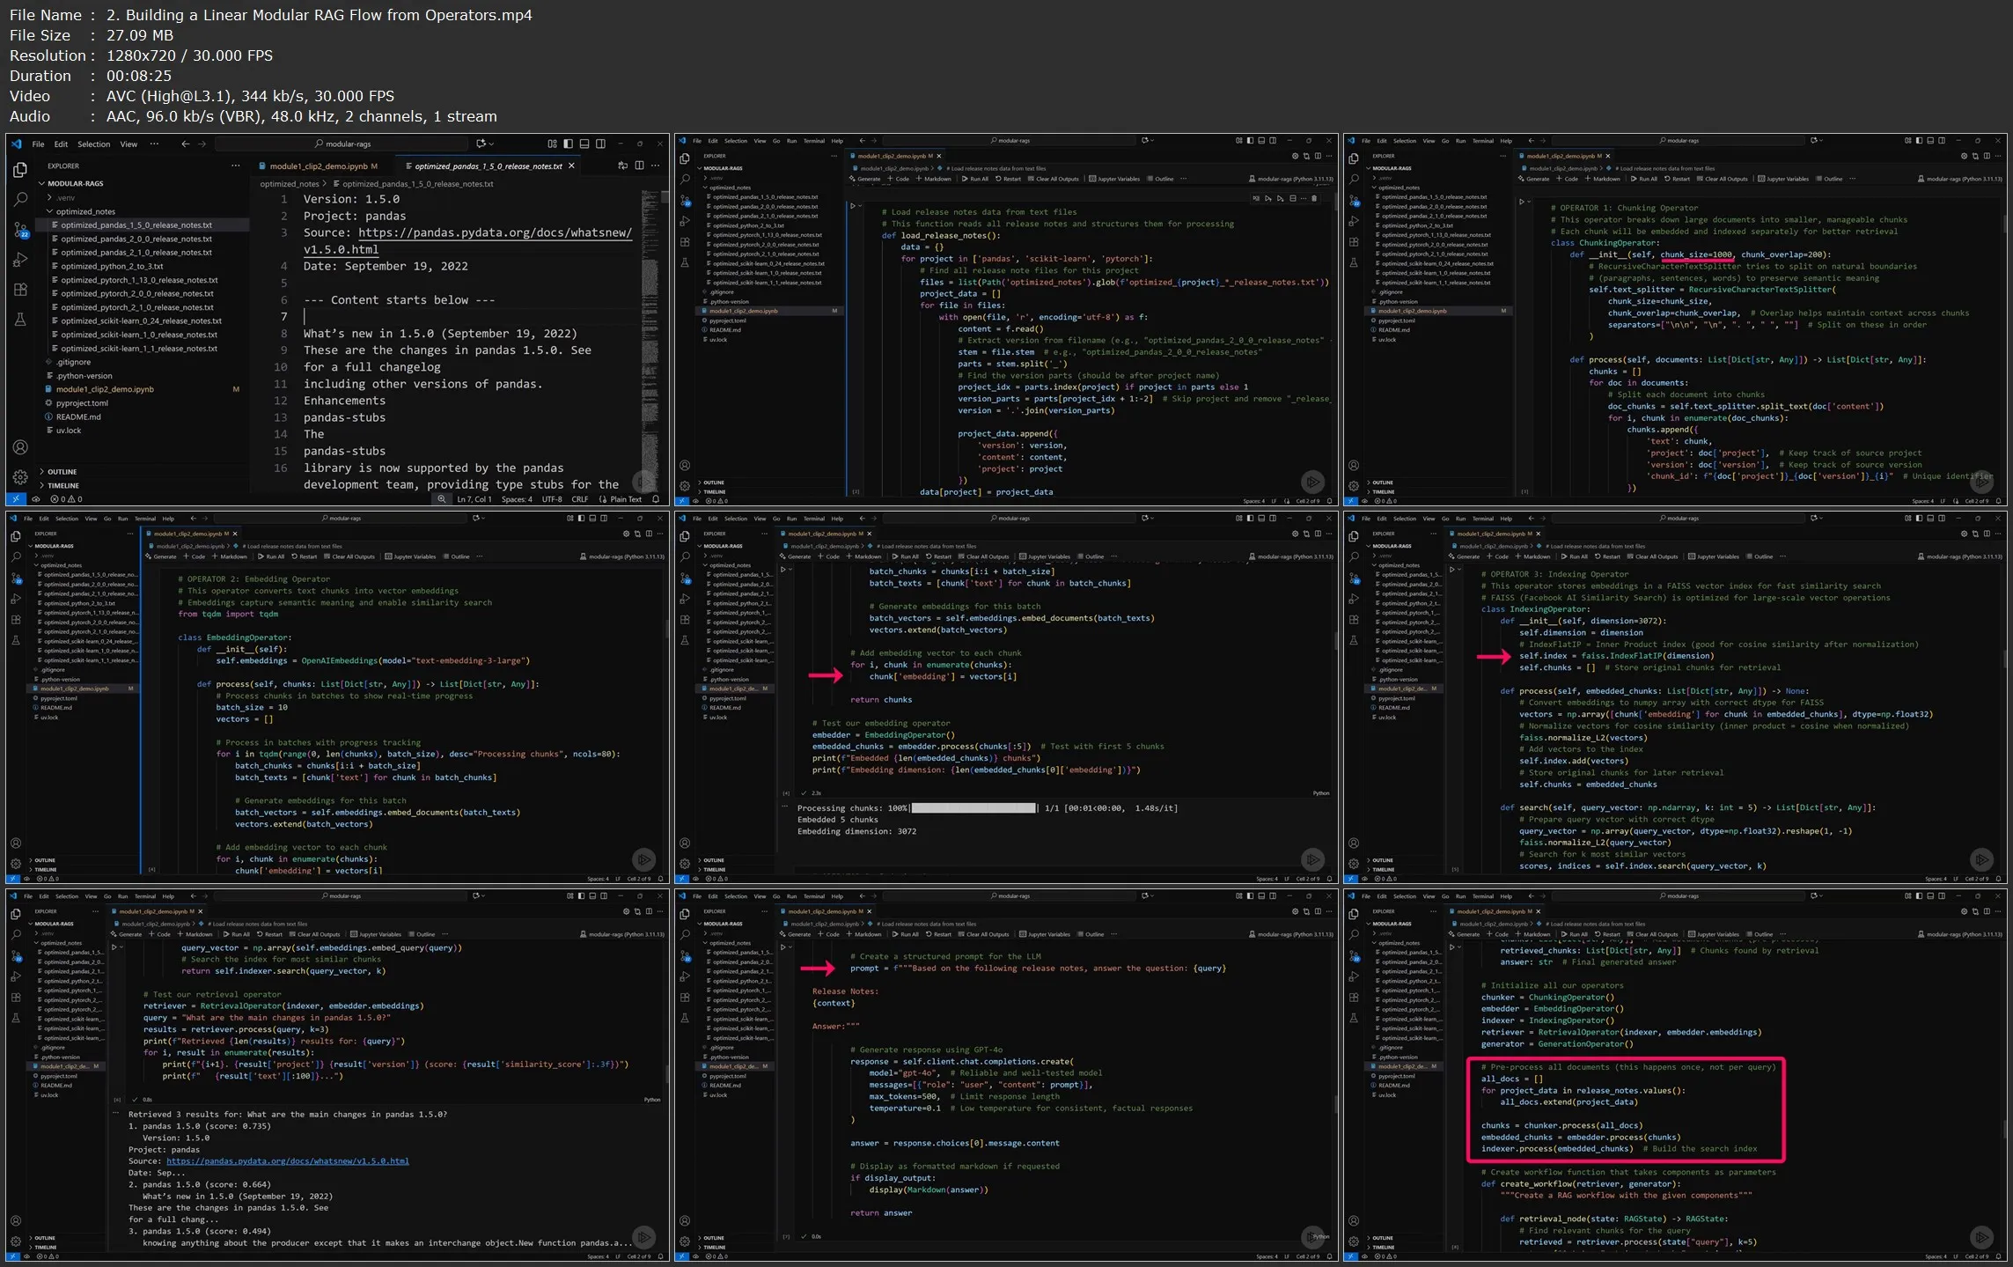Collapse the optimized_notes folder in first frame
The width and height of the screenshot is (2013, 1267).
click(84, 211)
